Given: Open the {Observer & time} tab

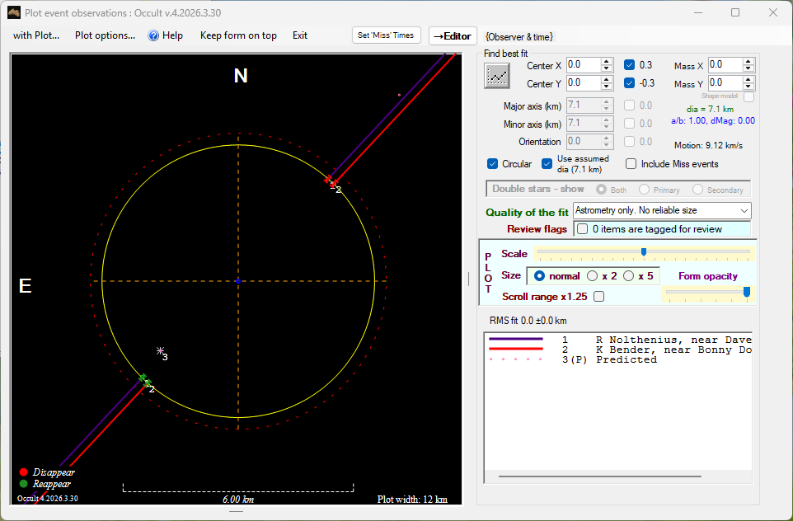Looking at the screenshot, I should 519,36.
